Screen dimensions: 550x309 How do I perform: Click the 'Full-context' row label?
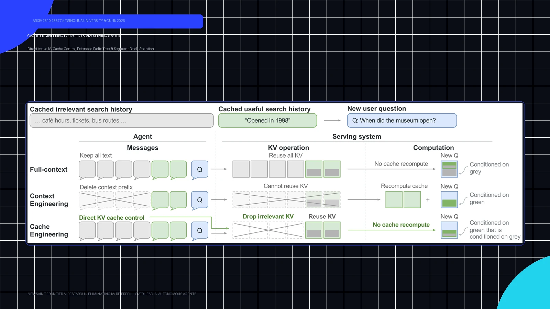pyautogui.click(x=49, y=169)
